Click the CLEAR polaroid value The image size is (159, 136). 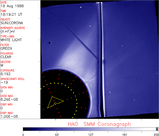(x=6, y=57)
